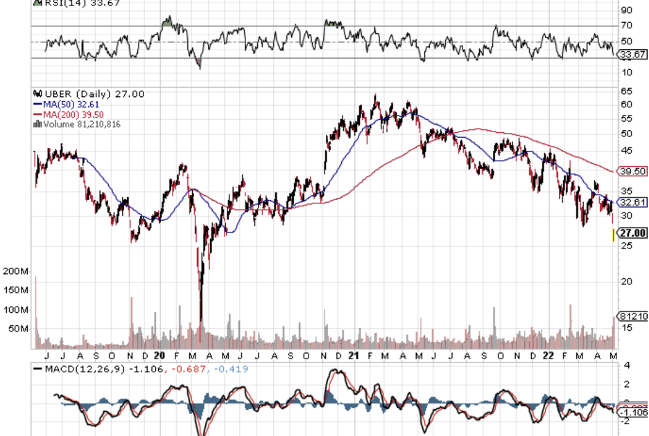Click the 81210 volume tag on right axis

tap(633, 316)
